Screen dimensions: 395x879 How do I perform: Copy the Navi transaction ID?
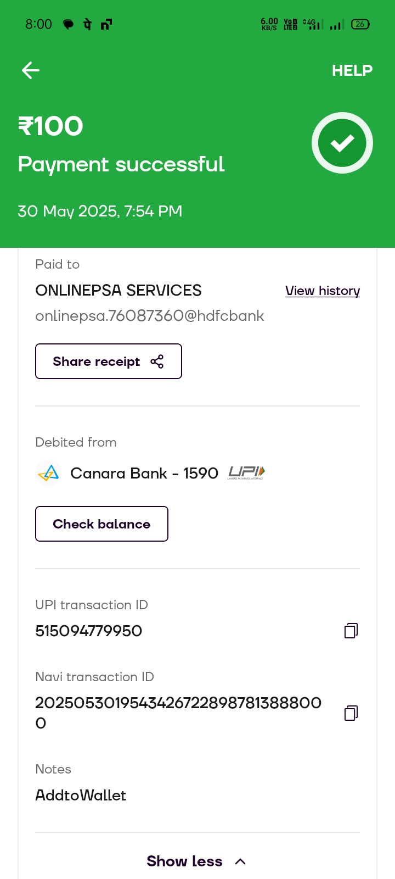tap(351, 713)
